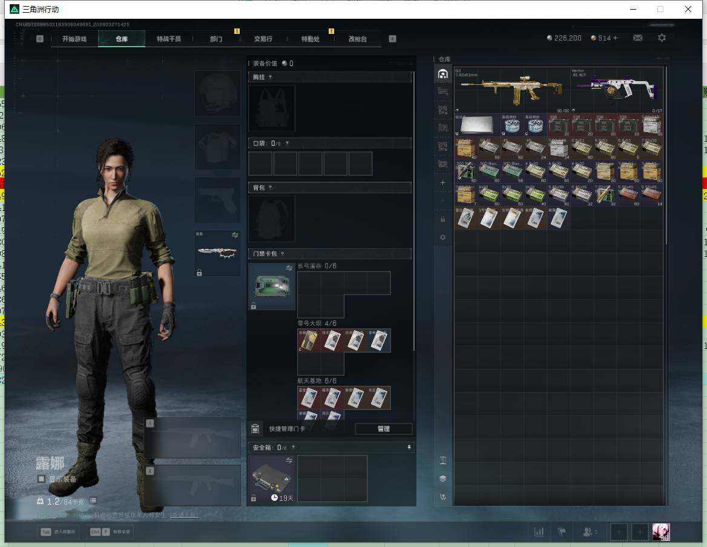The width and height of the screenshot is (707, 547).
Task: Switch to 交易行 tab
Action: click(x=263, y=39)
